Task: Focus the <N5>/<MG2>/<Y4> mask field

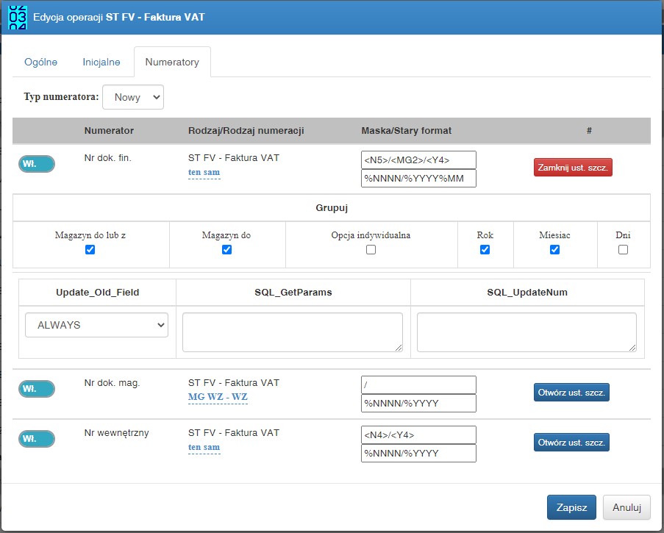Action: coord(418,160)
